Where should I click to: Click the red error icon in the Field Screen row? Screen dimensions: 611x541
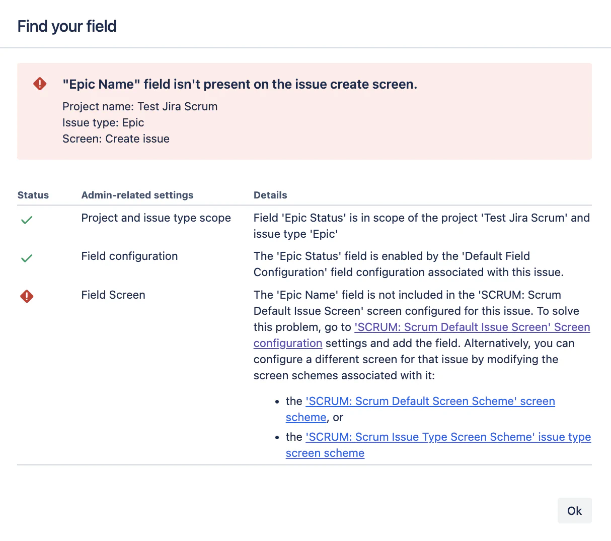(x=27, y=296)
